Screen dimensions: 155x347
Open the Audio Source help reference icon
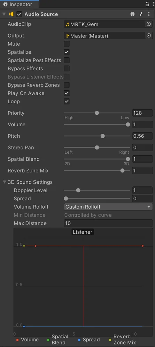point(132,14)
